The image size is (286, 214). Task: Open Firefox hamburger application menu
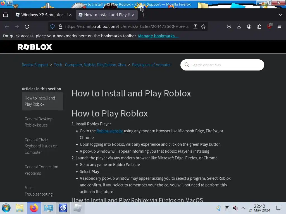pyautogui.click(x=279, y=26)
